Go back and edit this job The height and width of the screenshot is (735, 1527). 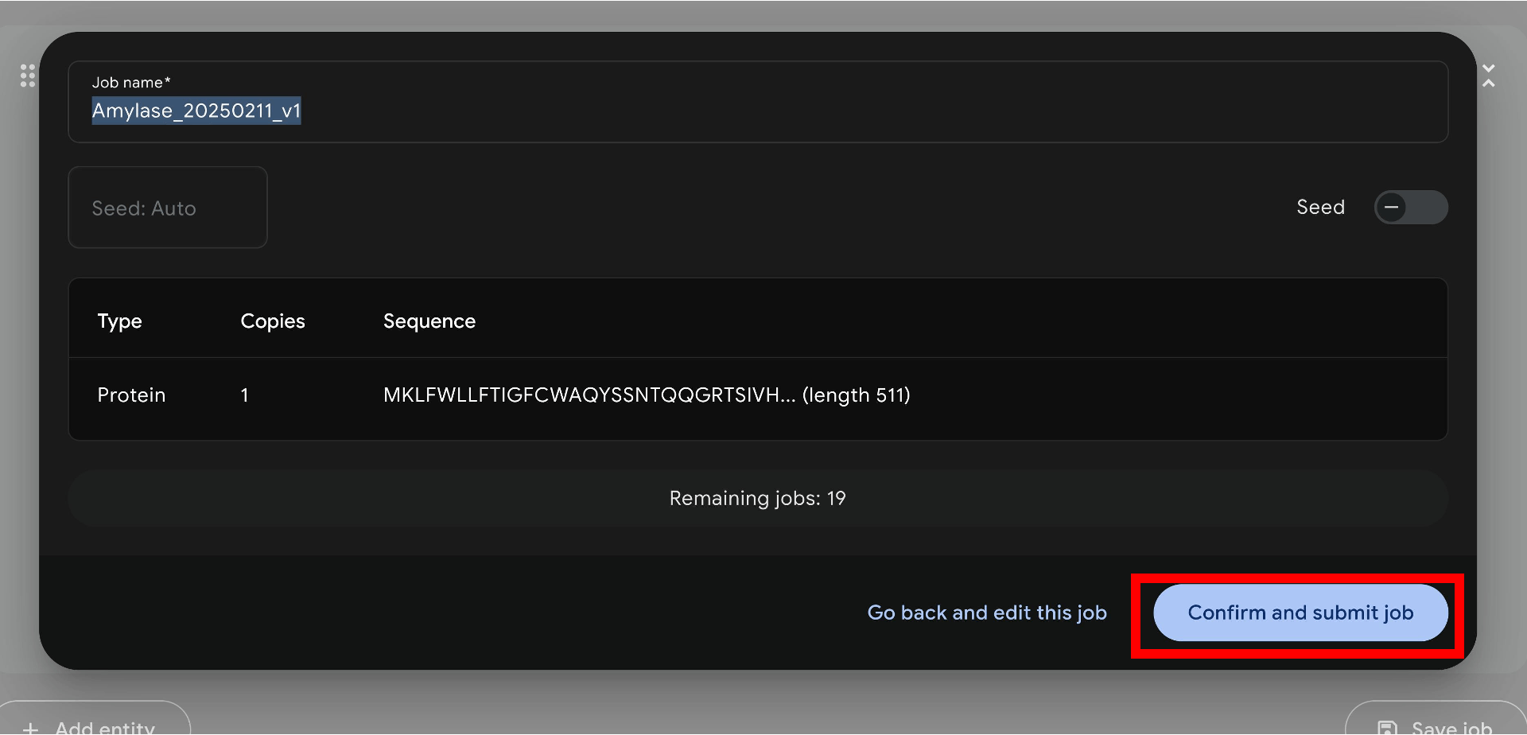[x=987, y=612]
